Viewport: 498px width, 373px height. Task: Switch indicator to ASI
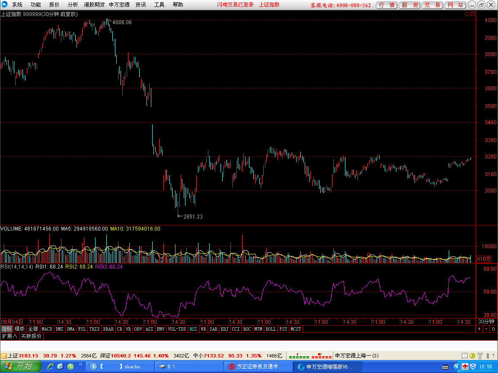click(x=149, y=329)
